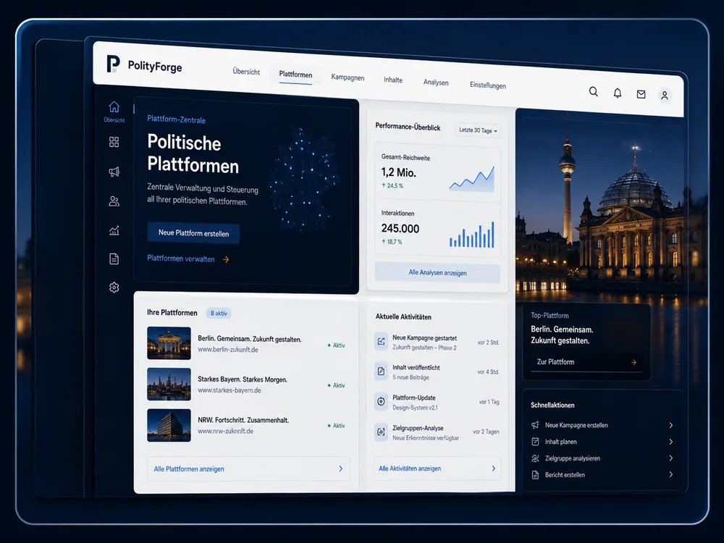Click Design-System v2.1 activity text
Viewport: 724px width, 543px height.
tap(415, 408)
